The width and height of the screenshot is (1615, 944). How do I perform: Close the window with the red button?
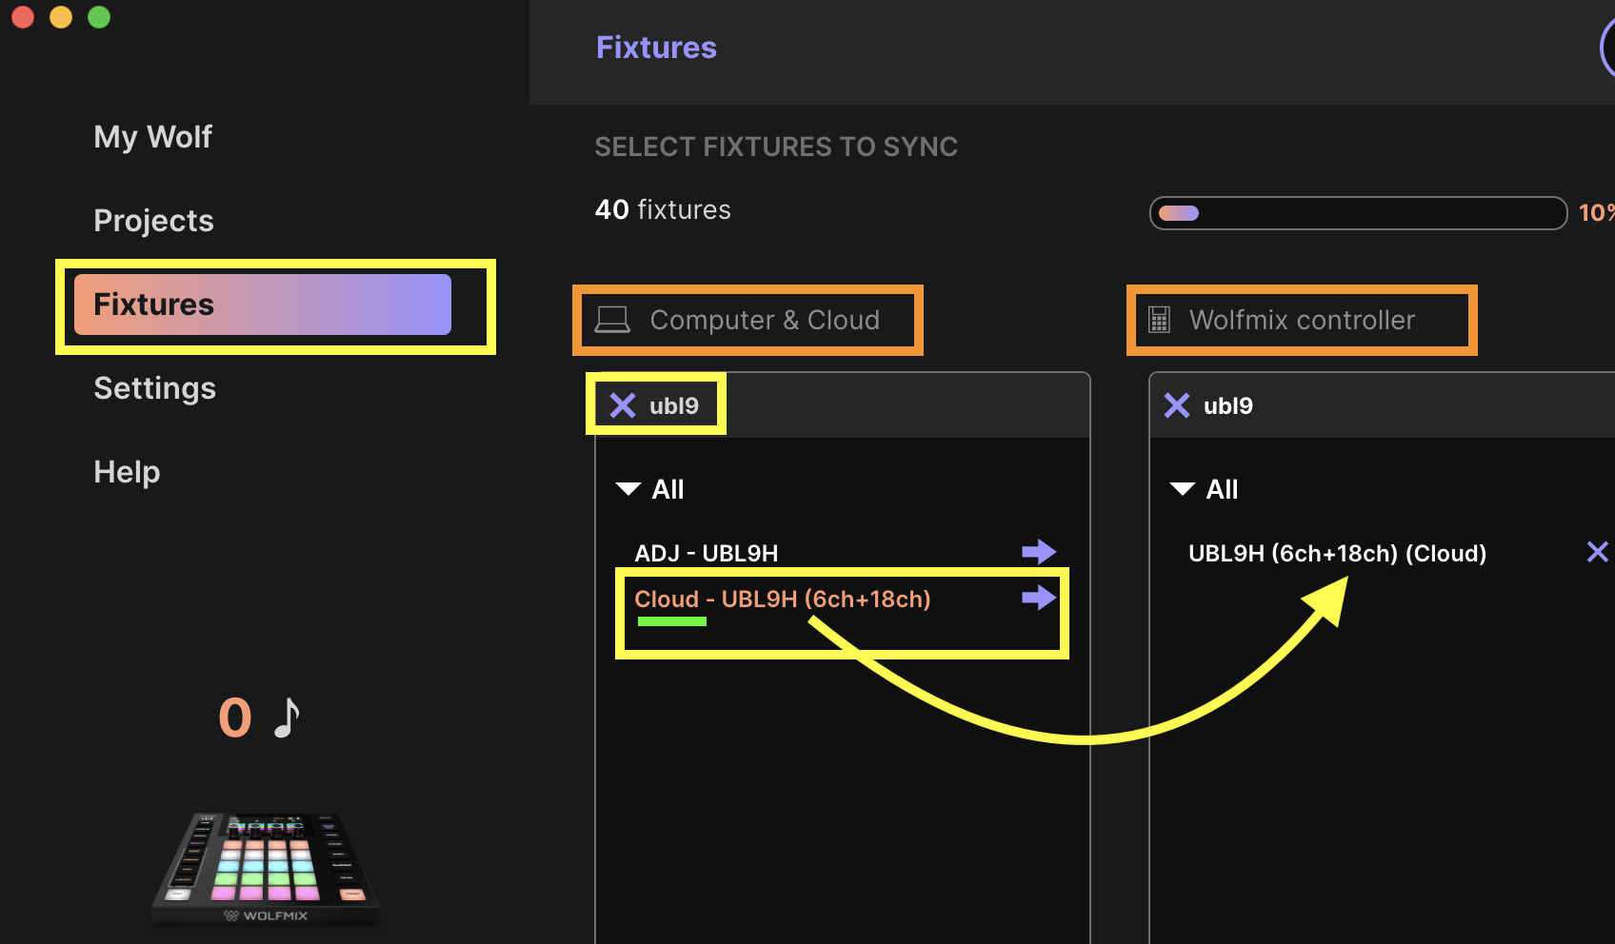click(x=23, y=17)
